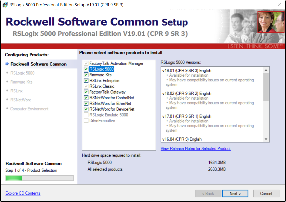Open the Explore CD Contents link
The height and width of the screenshot is (202, 286).
pos(23,193)
